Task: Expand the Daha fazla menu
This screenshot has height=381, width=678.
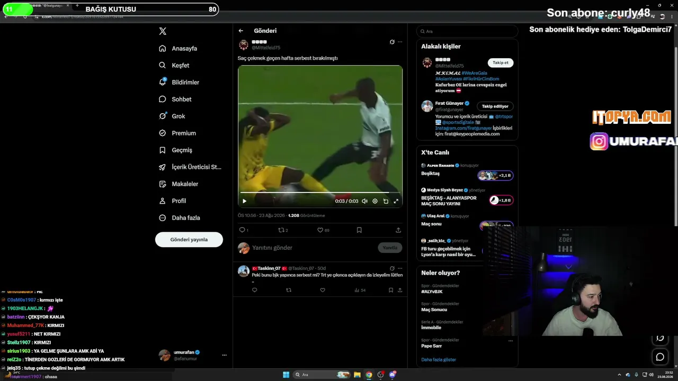Action: (x=180, y=217)
